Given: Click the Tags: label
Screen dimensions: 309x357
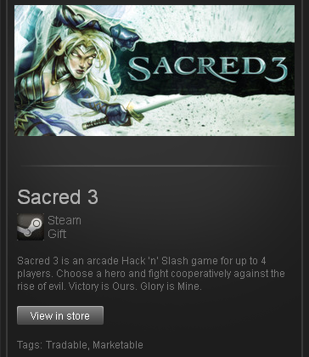Looking at the screenshot, I should 30,345.
